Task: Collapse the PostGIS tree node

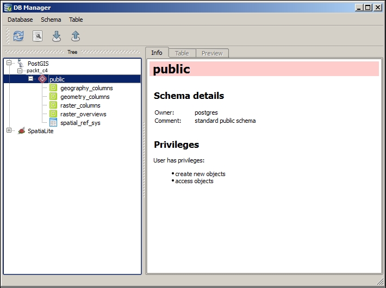Action: pos(9,63)
